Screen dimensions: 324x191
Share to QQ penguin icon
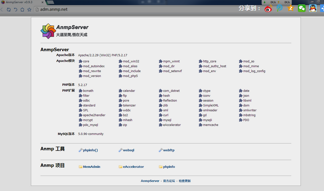[313, 8]
